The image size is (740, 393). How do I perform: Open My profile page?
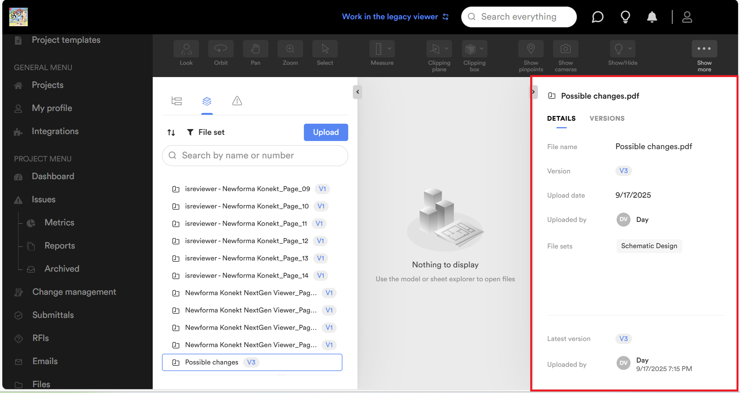click(x=52, y=108)
